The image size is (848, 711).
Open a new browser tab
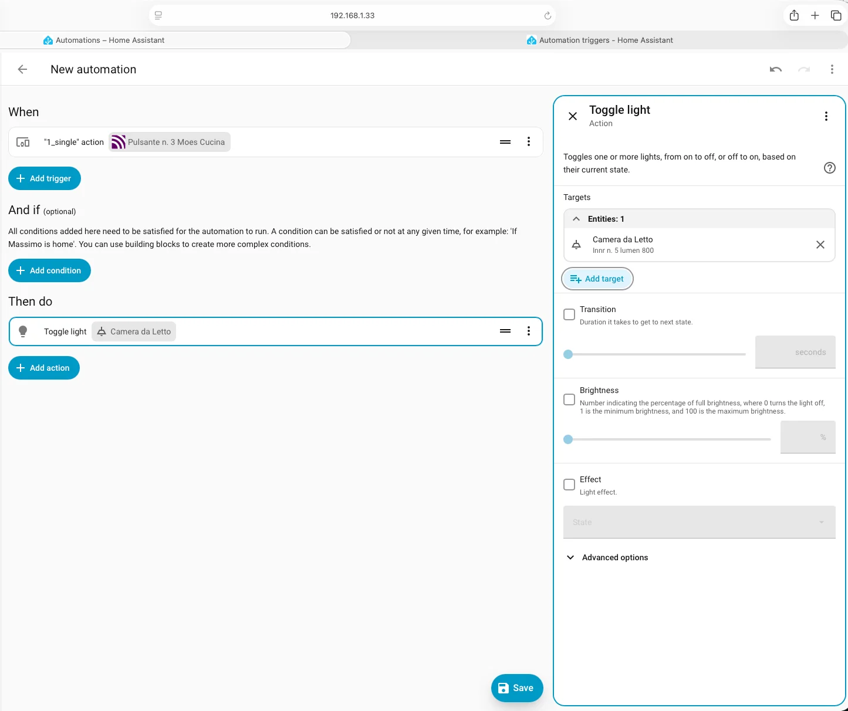pos(815,15)
